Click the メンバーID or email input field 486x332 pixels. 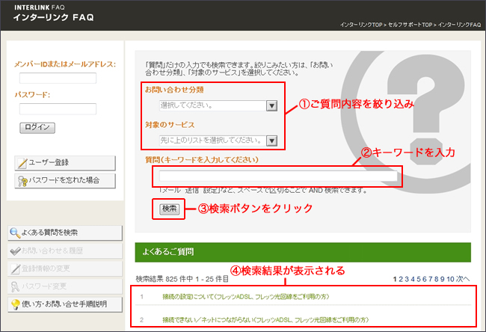(58, 78)
